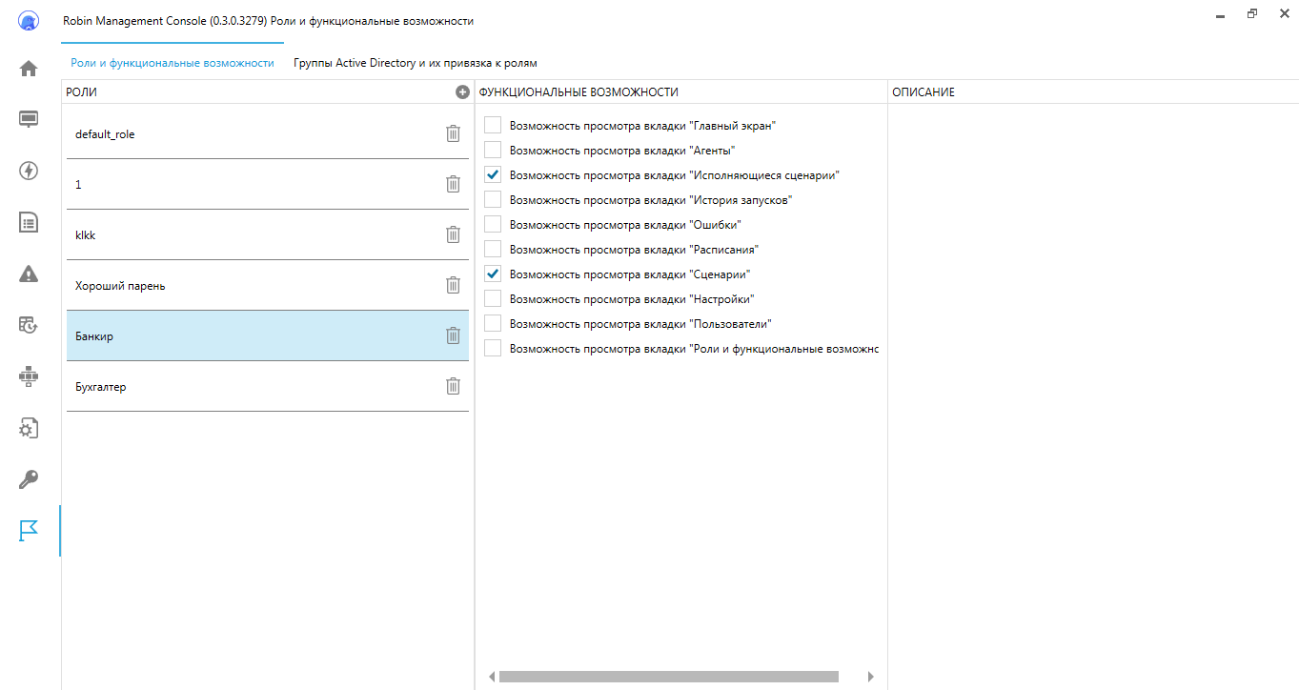Click the ОПИСАНИЕ column header
Screen dimensions: 1299x690
(924, 92)
